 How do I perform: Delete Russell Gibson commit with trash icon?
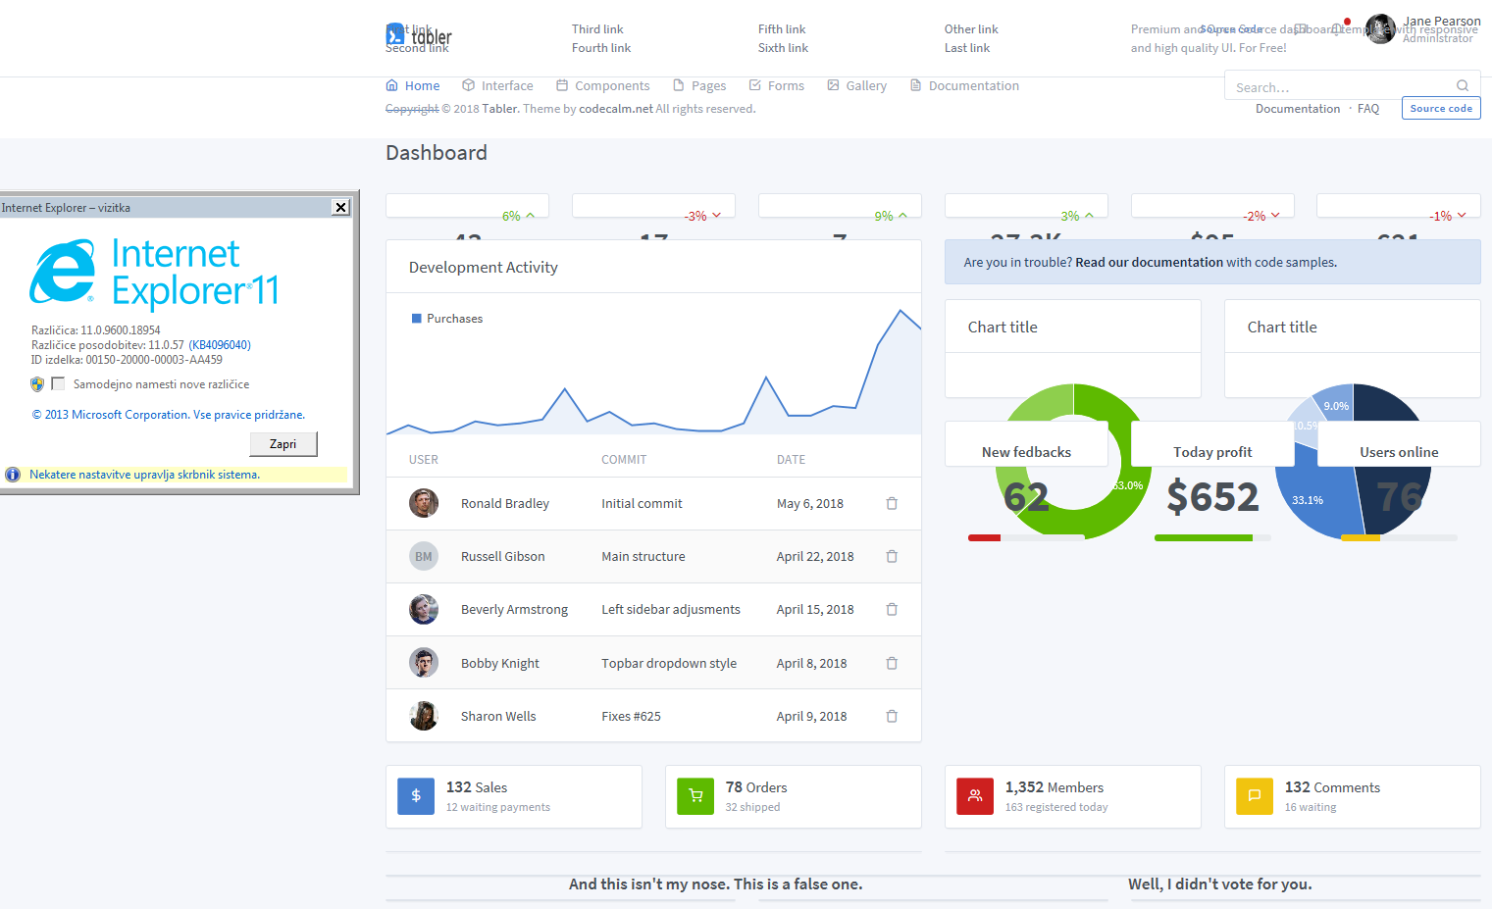(x=892, y=556)
